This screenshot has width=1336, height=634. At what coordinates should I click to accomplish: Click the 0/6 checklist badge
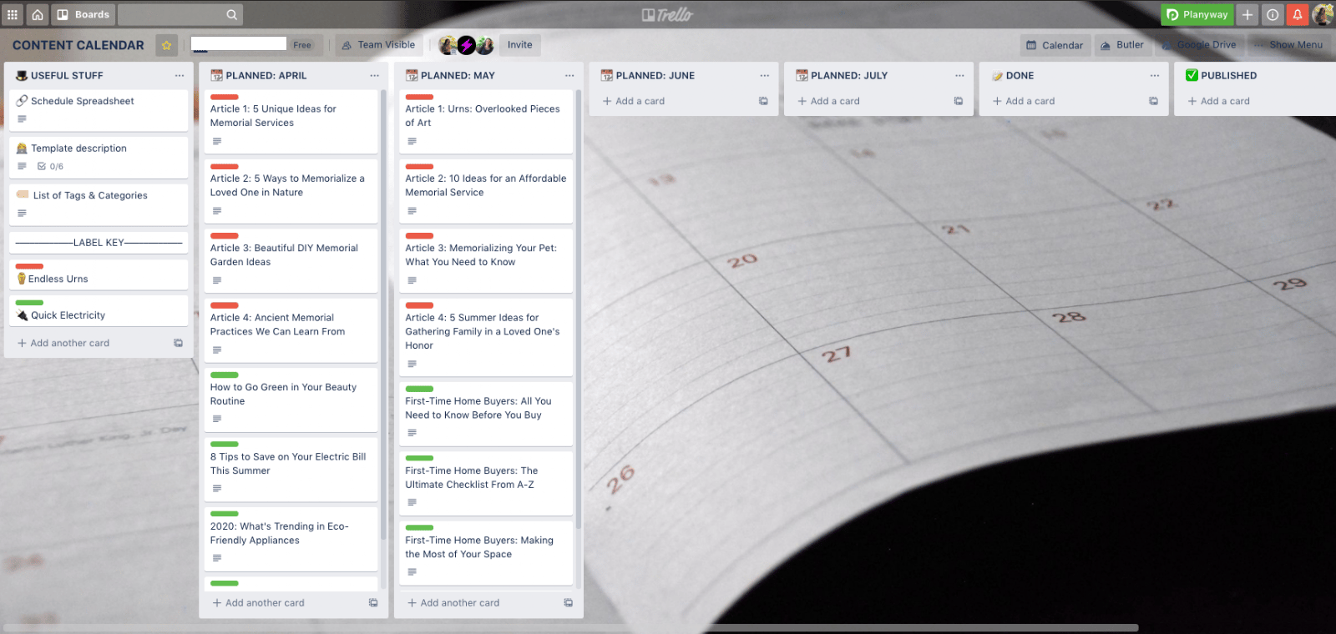pos(50,166)
